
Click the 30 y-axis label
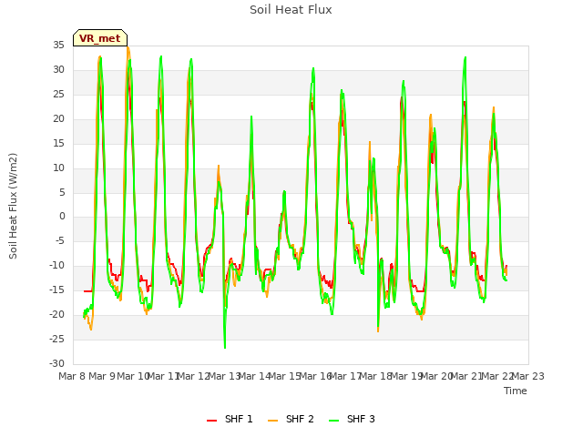pyautogui.click(x=58, y=69)
